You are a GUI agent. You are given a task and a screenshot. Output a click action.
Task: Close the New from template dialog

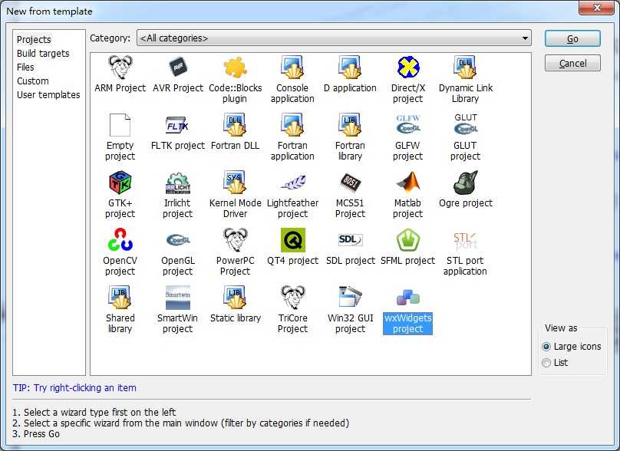point(596,8)
